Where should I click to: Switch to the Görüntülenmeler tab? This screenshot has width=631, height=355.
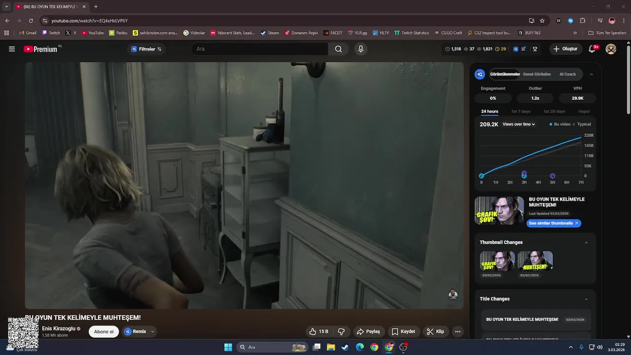click(505, 74)
